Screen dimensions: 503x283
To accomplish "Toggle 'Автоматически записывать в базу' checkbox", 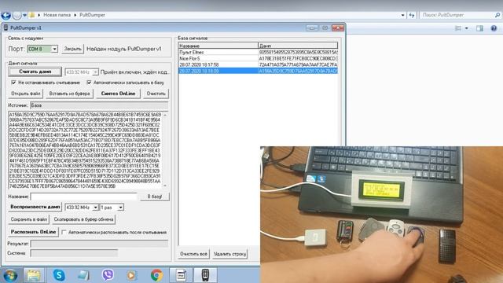I will 89,83.
